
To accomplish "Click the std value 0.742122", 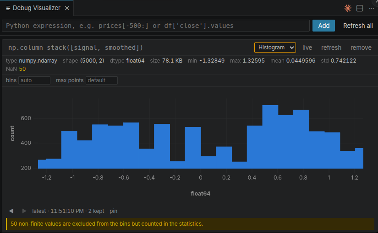I will coord(343,61).
